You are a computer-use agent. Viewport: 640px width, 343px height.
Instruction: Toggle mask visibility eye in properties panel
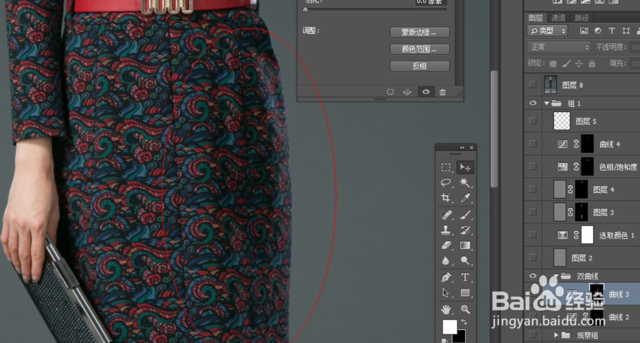click(426, 92)
